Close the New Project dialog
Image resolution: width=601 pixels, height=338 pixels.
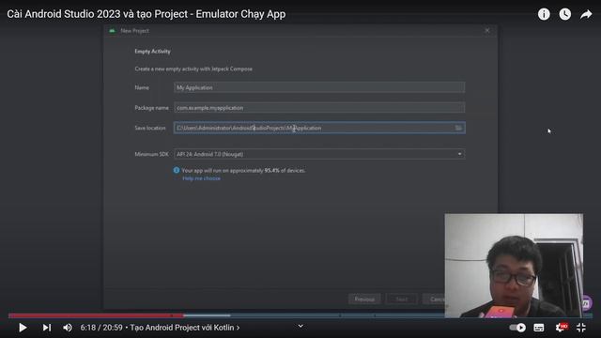tap(487, 31)
